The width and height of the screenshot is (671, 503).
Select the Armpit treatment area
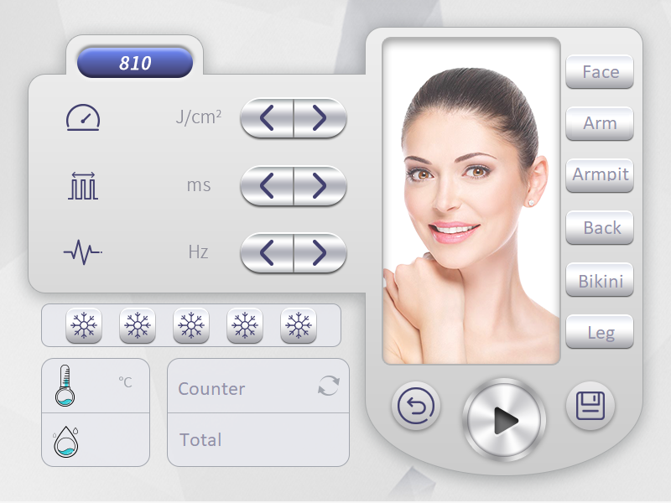click(x=599, y=175)
